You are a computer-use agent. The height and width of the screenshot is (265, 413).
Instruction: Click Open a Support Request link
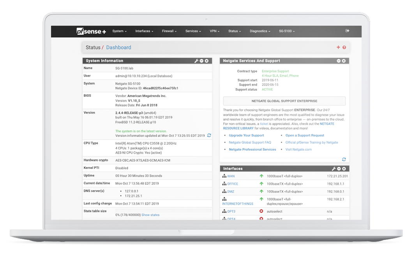305,135
